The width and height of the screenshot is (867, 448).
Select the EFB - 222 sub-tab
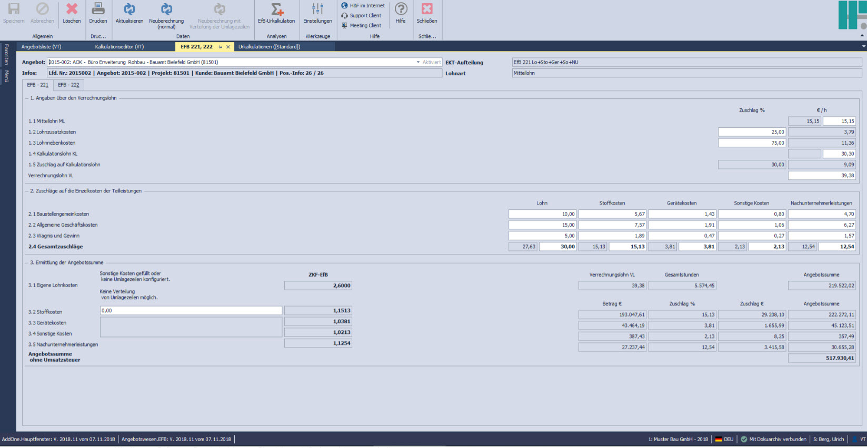pos(68,85)
